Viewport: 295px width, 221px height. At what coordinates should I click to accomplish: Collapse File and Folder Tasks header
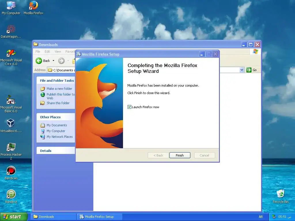56,81
